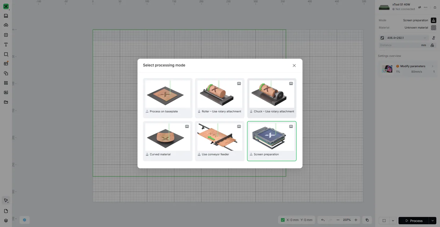Select Chuck – Use rotary attachment mode
The image size is (440, 227).
272,98
